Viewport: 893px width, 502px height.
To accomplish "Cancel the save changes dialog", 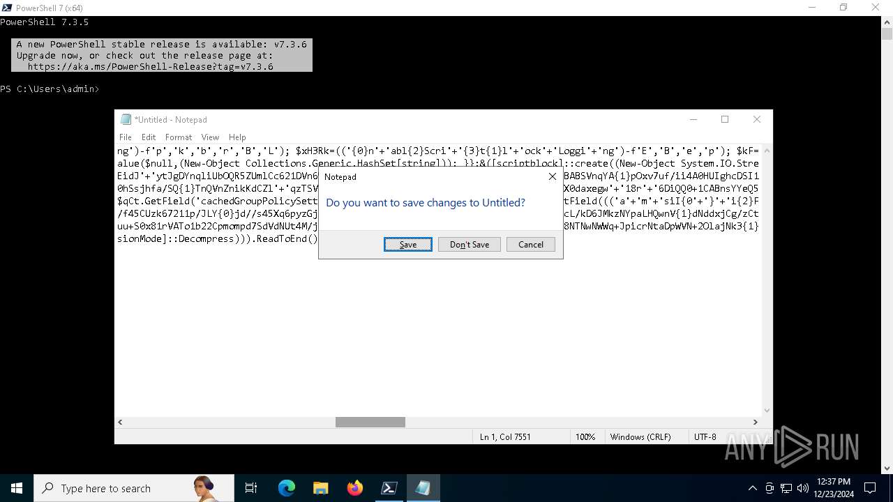I will point(531,245).
